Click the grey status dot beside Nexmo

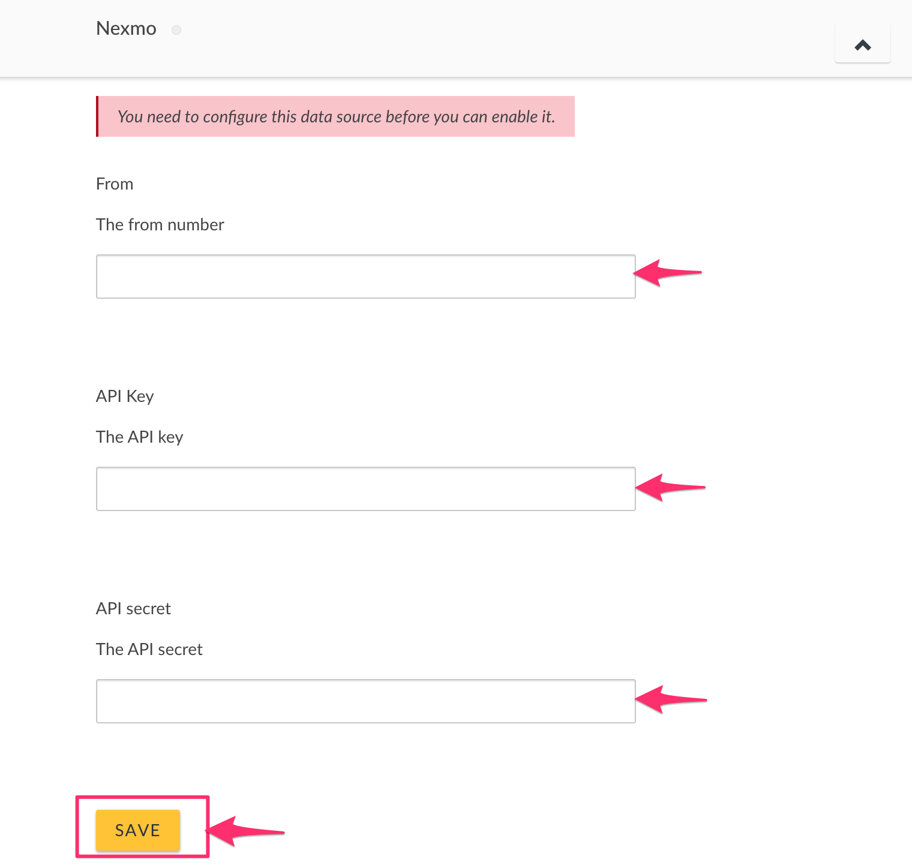(x=176, y=30)
